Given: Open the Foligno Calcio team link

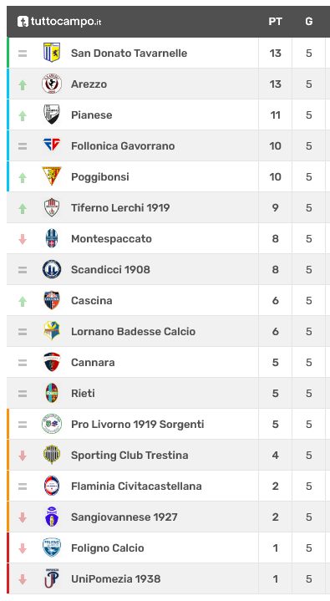Looking at the screenshot, I should coord(108,548).
